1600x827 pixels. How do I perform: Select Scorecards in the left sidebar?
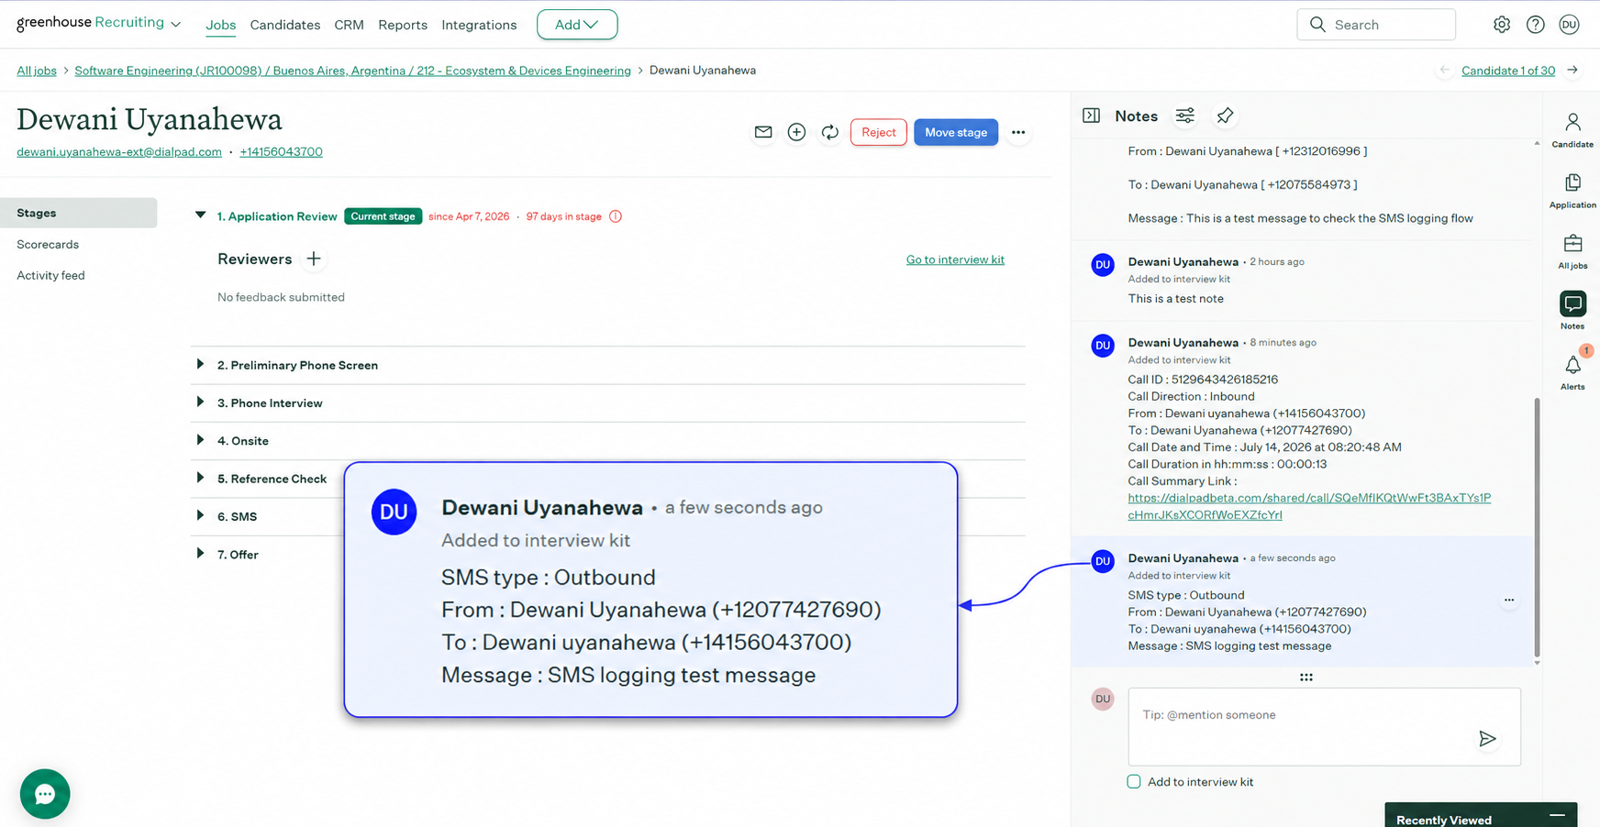(48, 244)
